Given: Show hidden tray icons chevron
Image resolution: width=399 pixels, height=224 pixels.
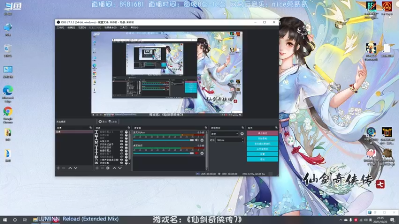Looking at the screenshot, I should tap(341, 220).
